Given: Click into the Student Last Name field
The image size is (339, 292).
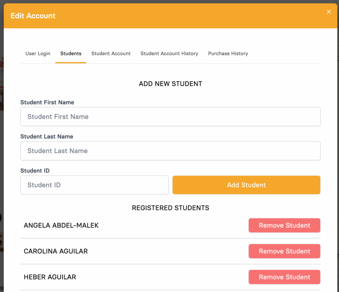Looking at the screenshot, I should [x=170, y=151].
